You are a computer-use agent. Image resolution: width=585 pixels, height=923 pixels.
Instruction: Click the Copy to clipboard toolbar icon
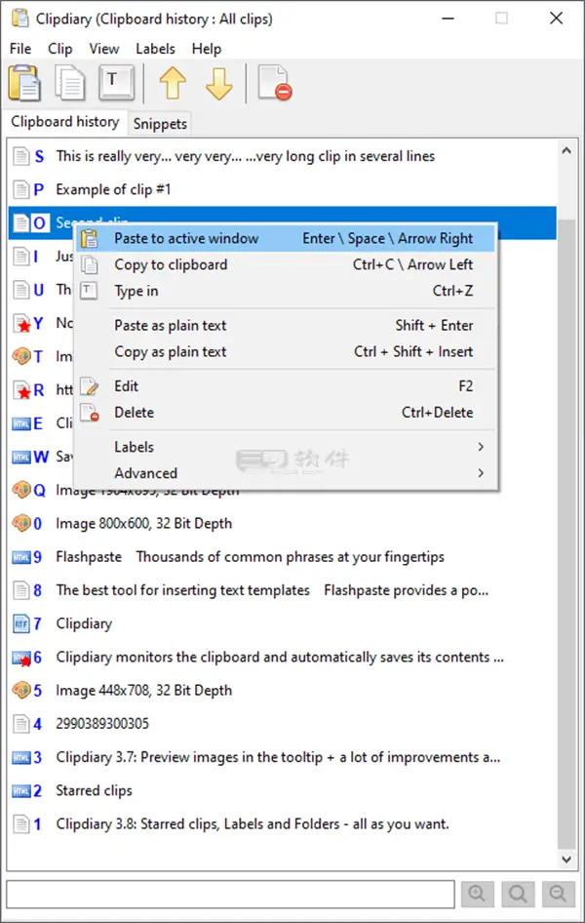tap(70, 83)
